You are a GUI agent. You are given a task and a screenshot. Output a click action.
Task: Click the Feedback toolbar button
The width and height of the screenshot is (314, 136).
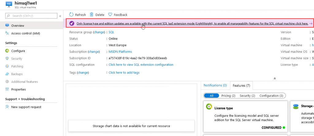[x=118, y=15]
